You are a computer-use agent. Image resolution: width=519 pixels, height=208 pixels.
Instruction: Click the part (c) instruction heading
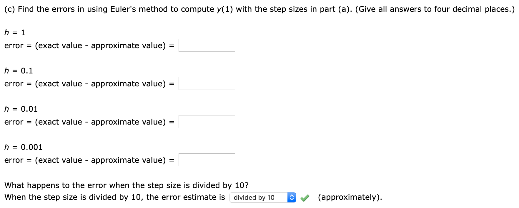tap(259, 9)
